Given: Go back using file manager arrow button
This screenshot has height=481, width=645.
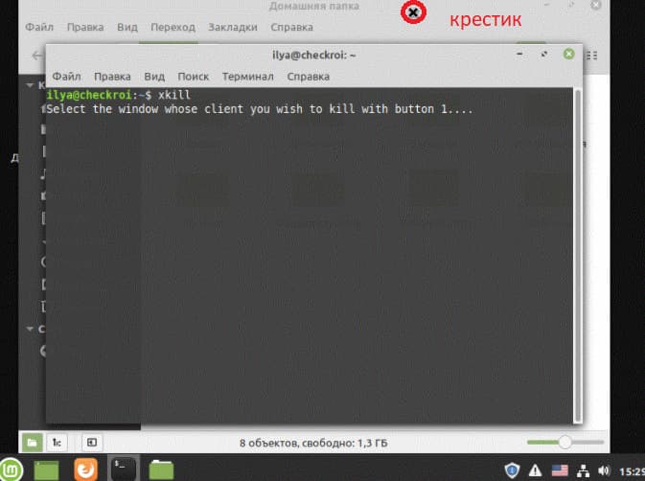Looking at the screenshot, I should (x=37, y=55).
